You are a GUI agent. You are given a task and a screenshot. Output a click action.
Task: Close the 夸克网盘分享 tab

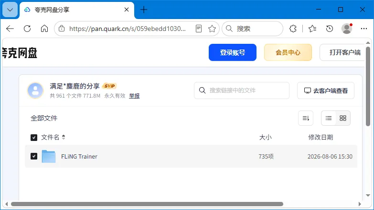click(127, 10)
